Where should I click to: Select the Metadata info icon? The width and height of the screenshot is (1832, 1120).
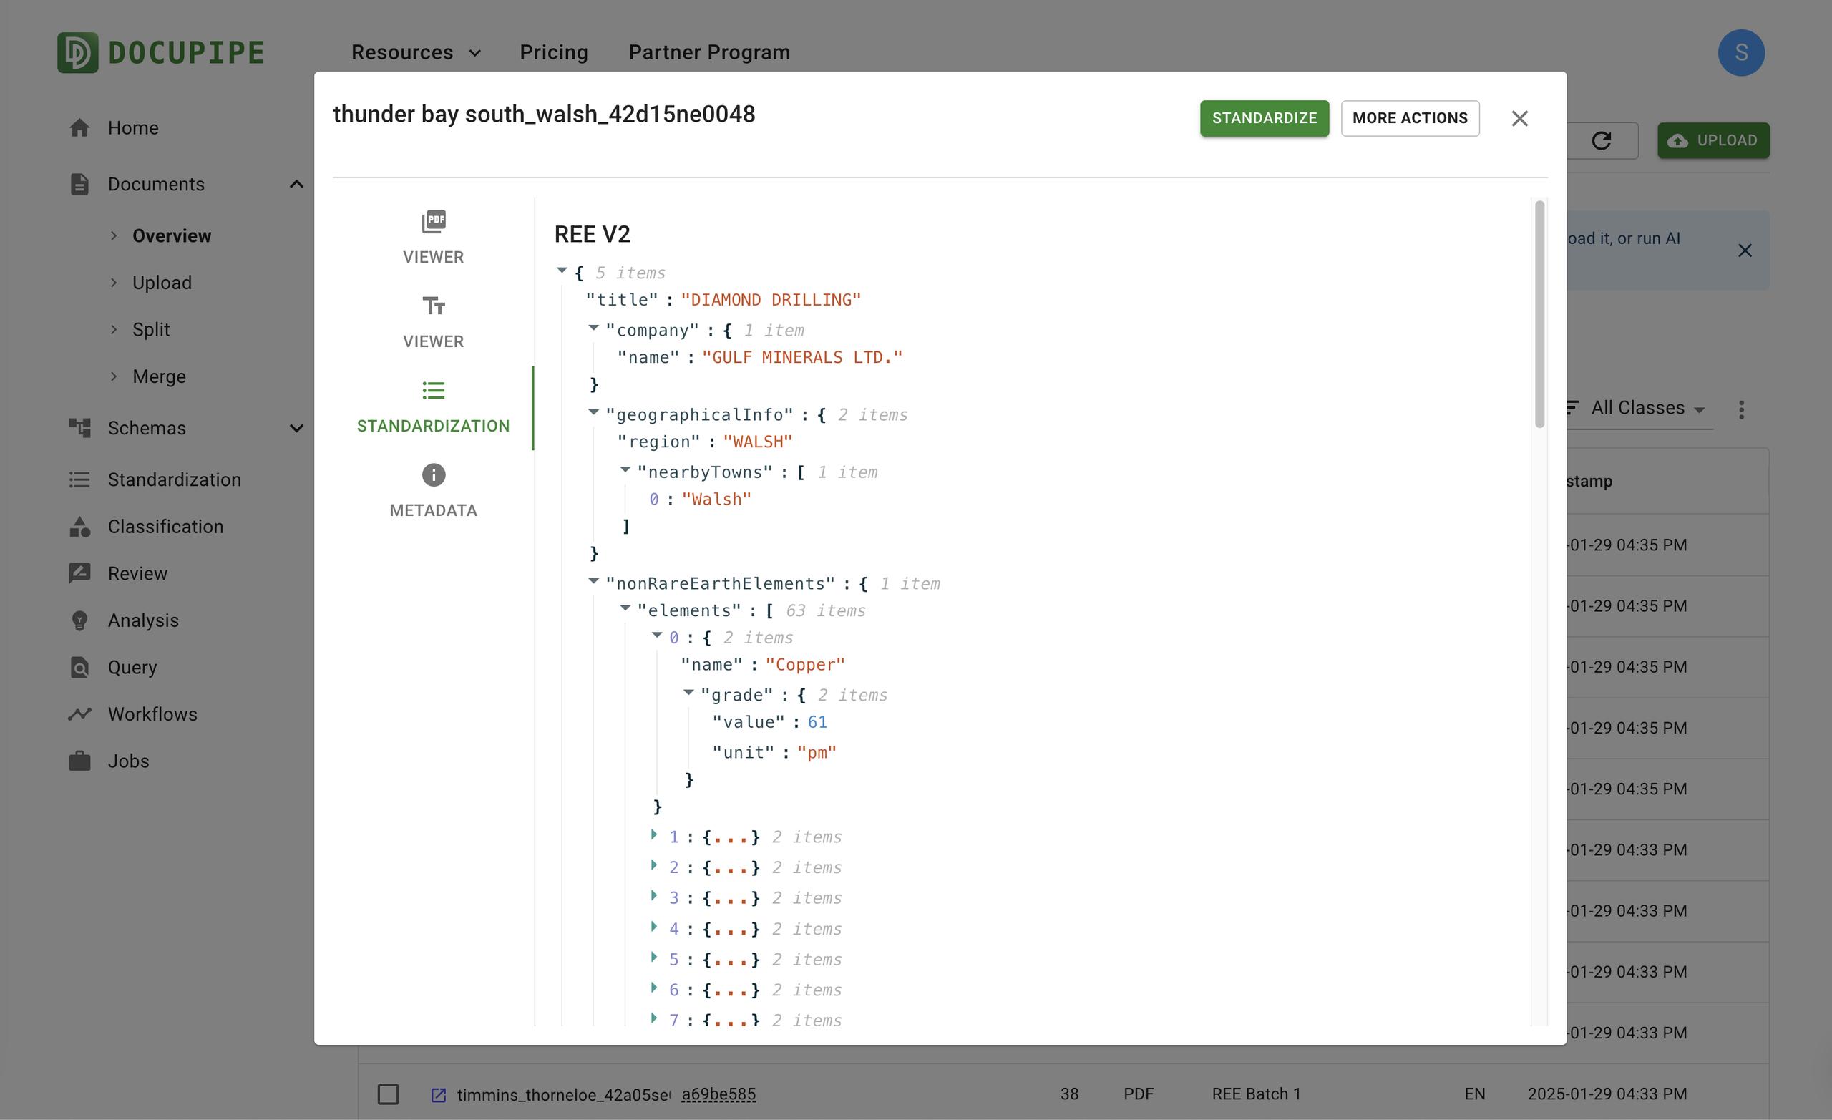click(x=434, y=475)
